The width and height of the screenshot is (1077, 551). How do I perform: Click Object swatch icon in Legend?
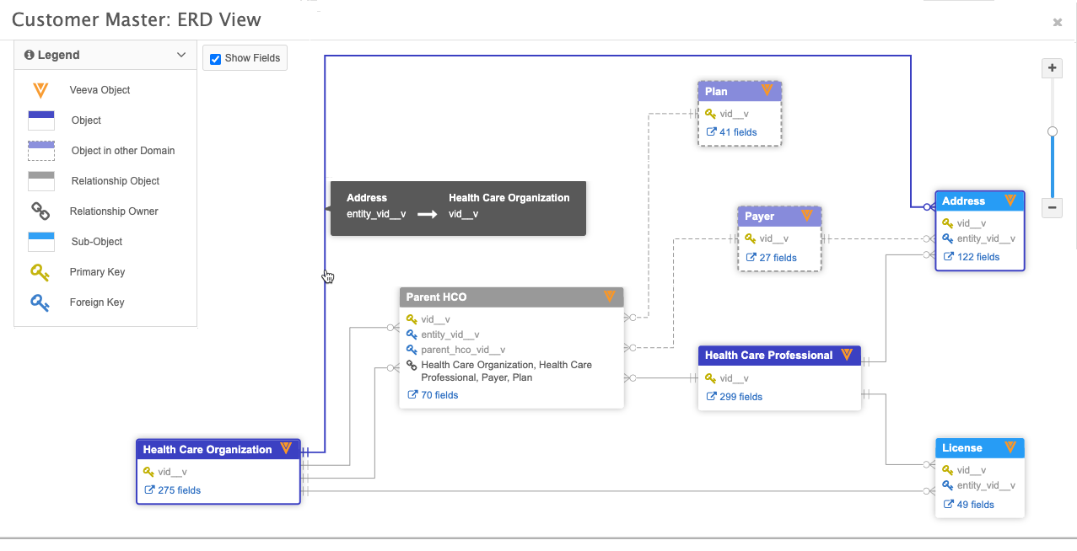[41, 120]
